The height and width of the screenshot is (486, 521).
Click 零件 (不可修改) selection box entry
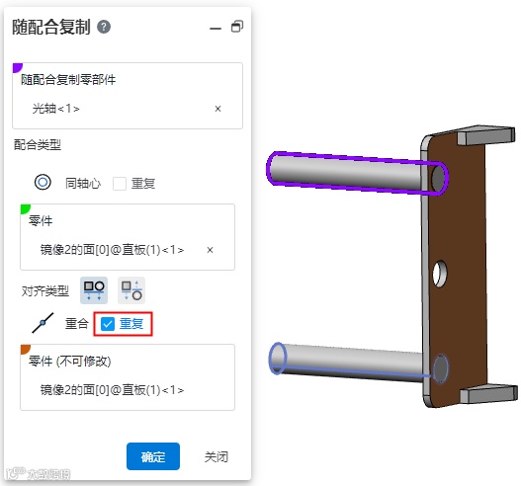click(x=112, y=390)
